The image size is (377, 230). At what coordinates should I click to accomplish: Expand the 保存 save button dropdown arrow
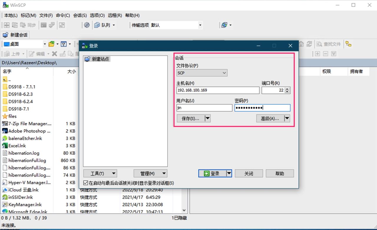[207, 118]
